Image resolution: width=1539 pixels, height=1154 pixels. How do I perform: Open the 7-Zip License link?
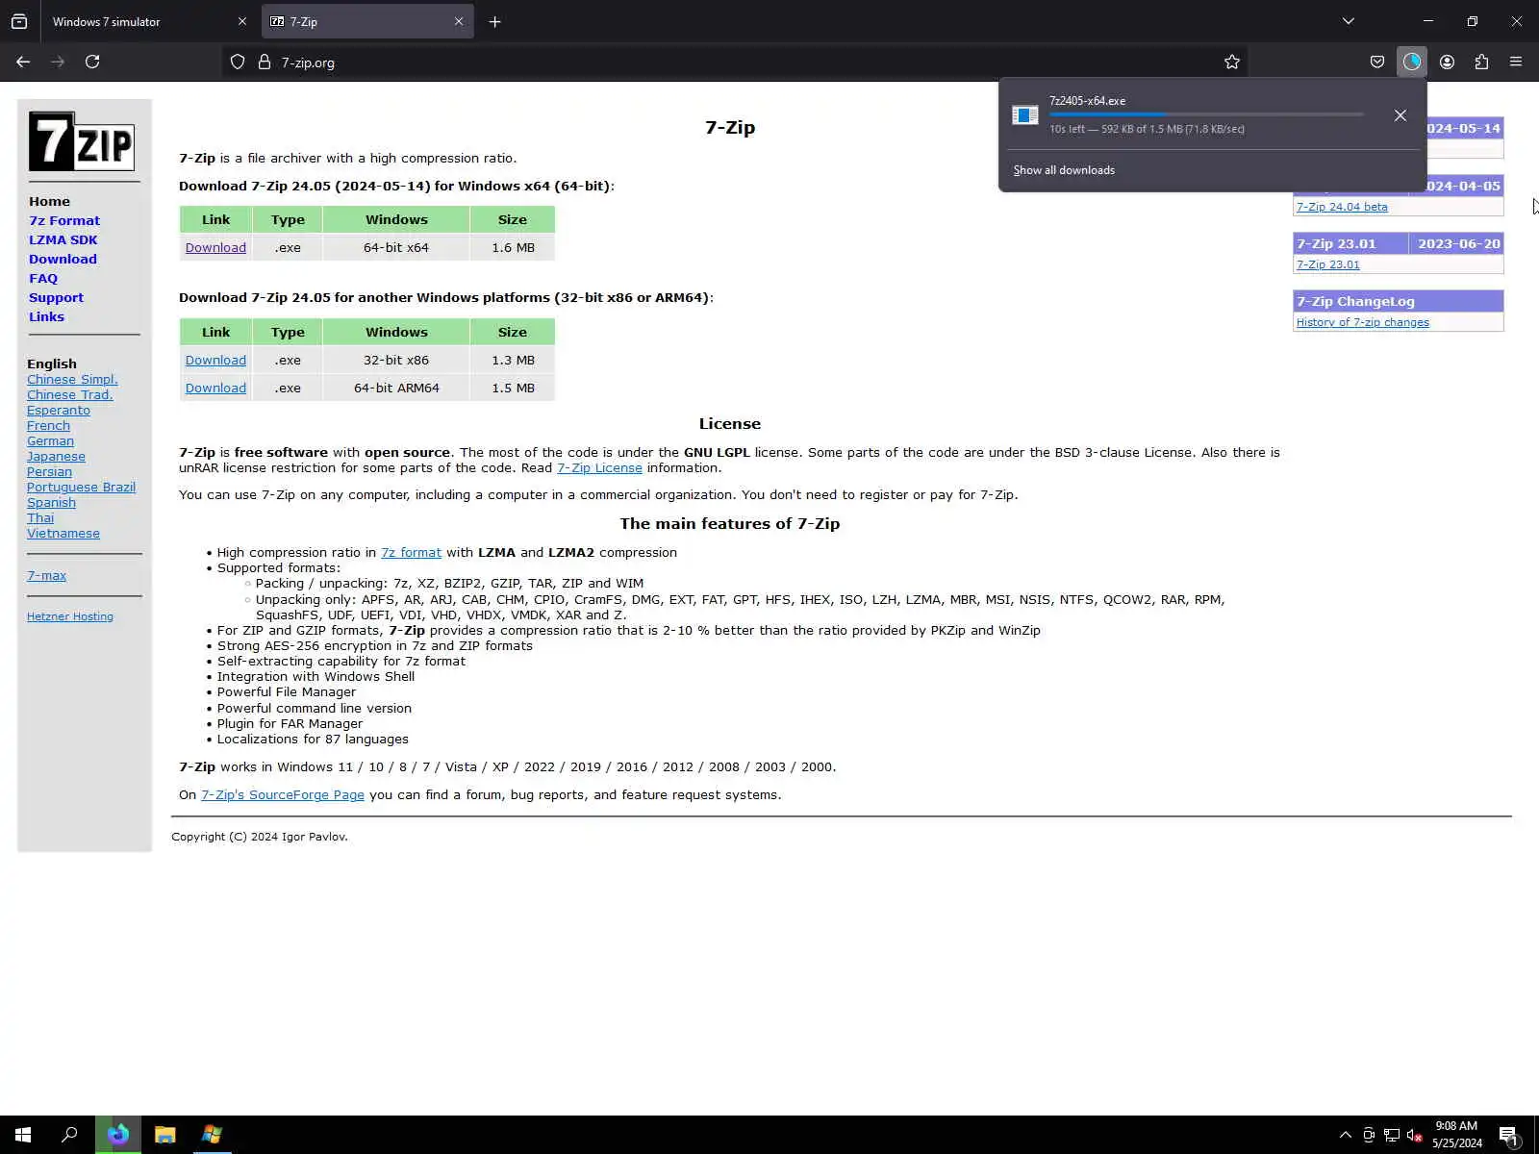pyautogui.click(x=599, y=467)
